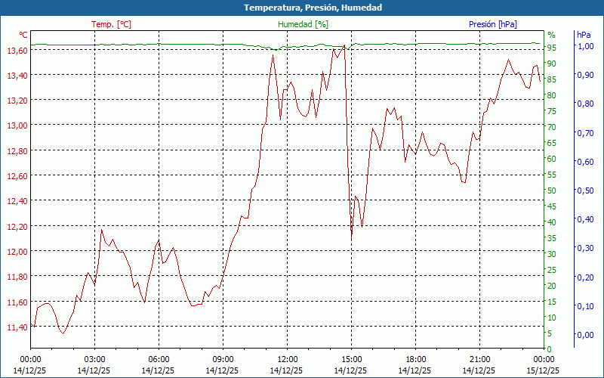This screenshot has height=378, width=604.
Task: Click the 1,00 pressure axis value
Action: tap(585, 46)
